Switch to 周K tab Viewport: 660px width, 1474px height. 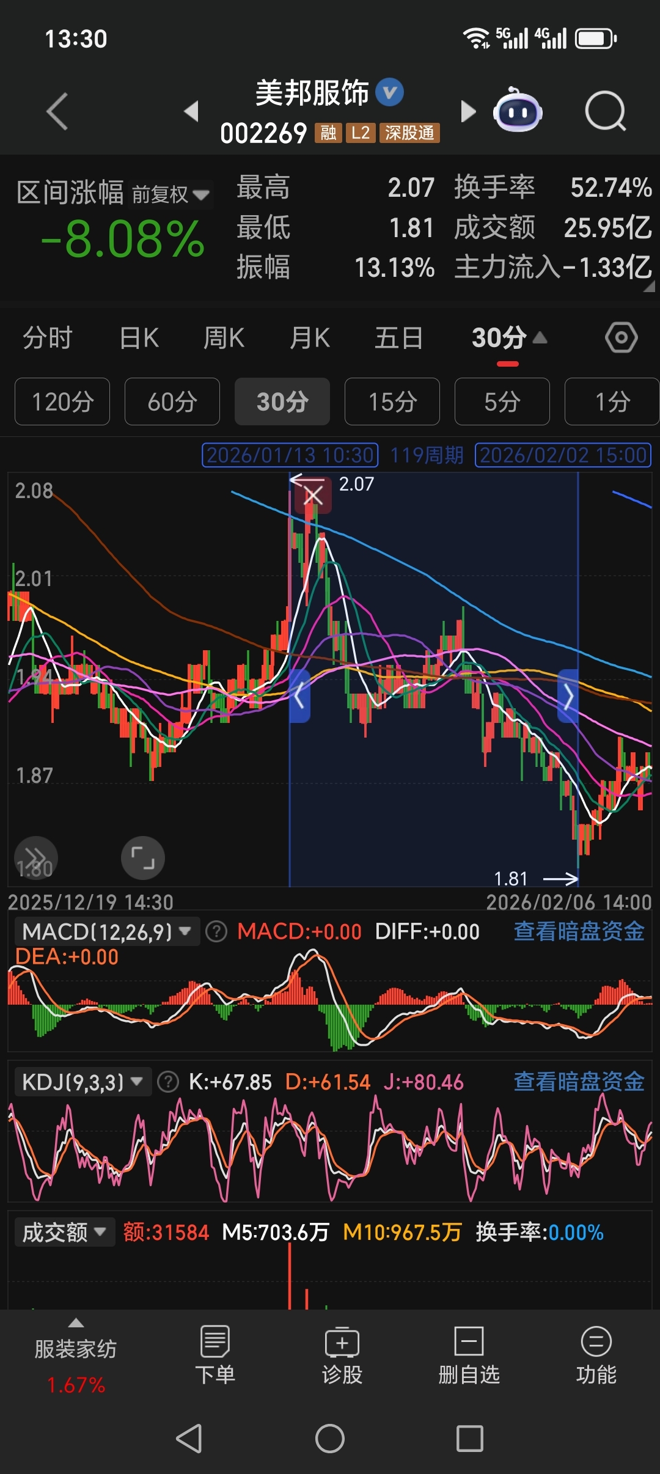coord(224,337)
